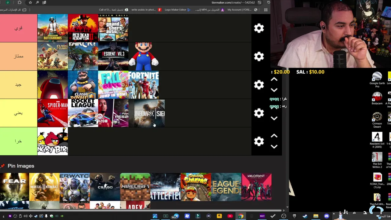The image size is (391, 220).
Task: Select Rainbow Six Siege image being dragged
Action: click(150, 113)
